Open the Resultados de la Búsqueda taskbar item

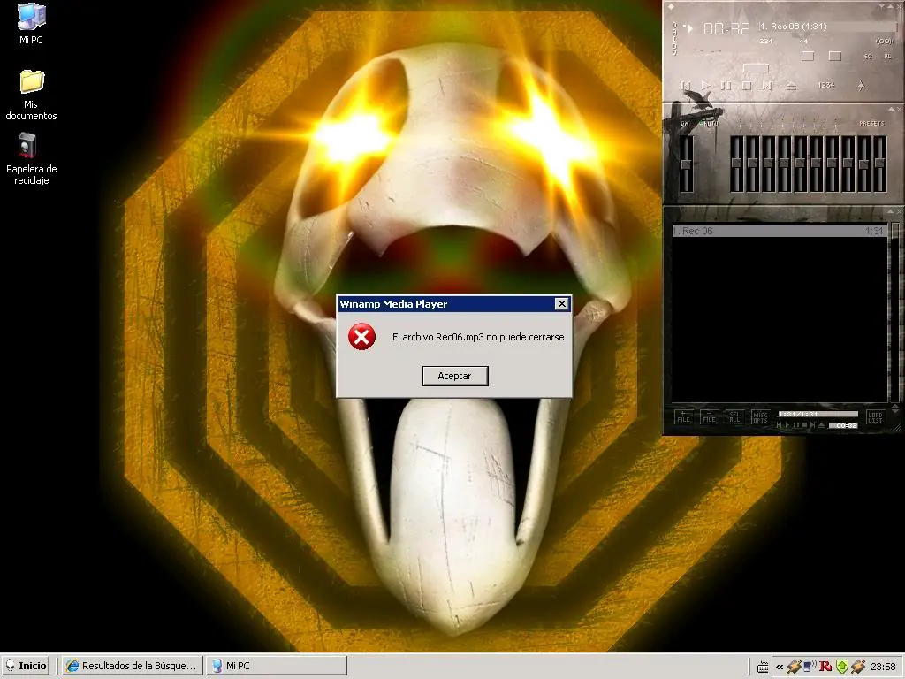pyautogui.click(x=133, y=666)
